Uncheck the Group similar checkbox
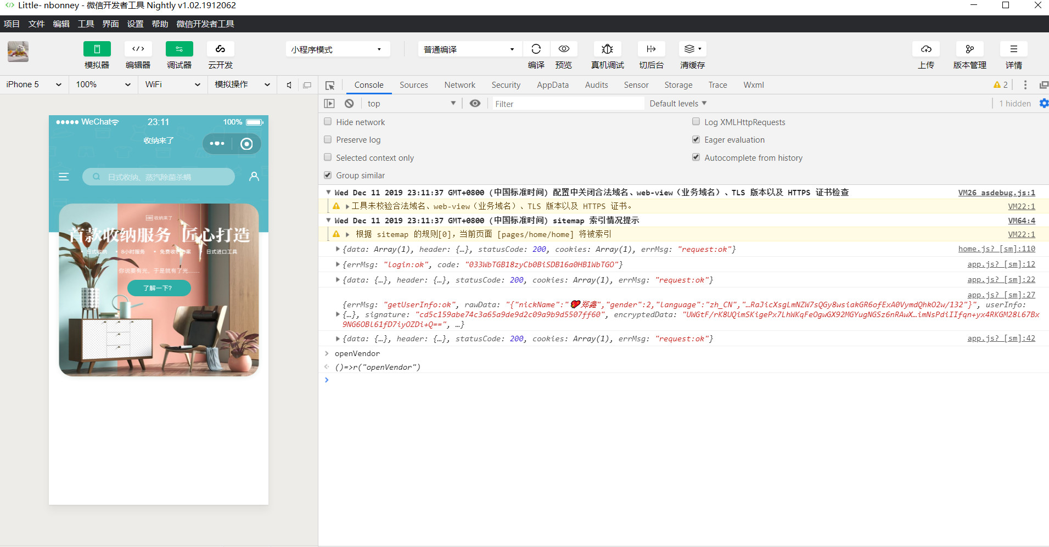1049x547 pixels. pos(328,176)
